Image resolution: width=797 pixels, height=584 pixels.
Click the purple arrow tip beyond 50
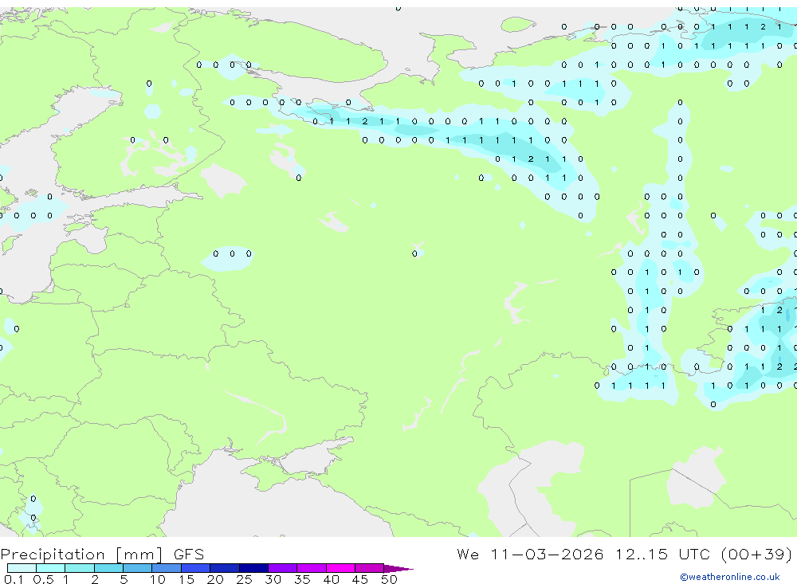[398, 568]
